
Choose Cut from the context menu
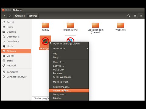click(69, 54)
